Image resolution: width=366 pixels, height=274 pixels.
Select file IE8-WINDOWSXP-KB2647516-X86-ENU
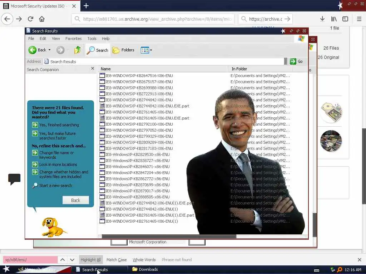(x=139, y=76)
